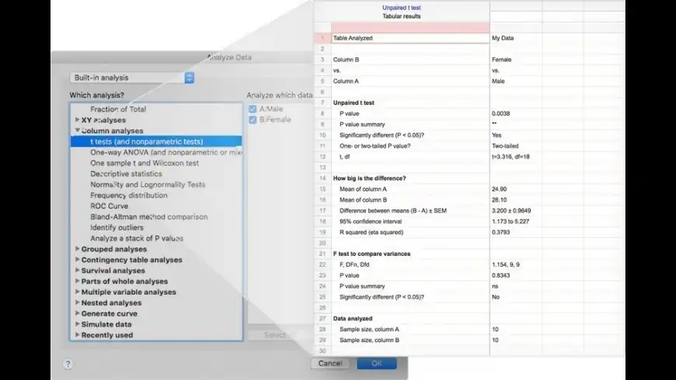Click the How big is the difference? heading
The height and width of the screenshot is (380, 676).
[370, 178]
